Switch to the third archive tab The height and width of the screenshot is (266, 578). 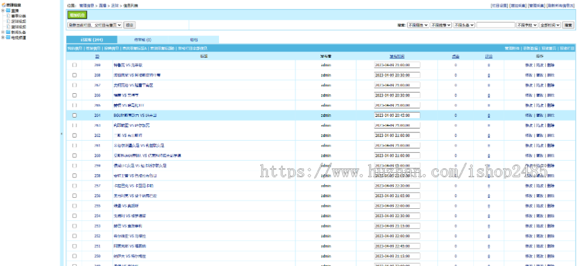pos(193,39)
